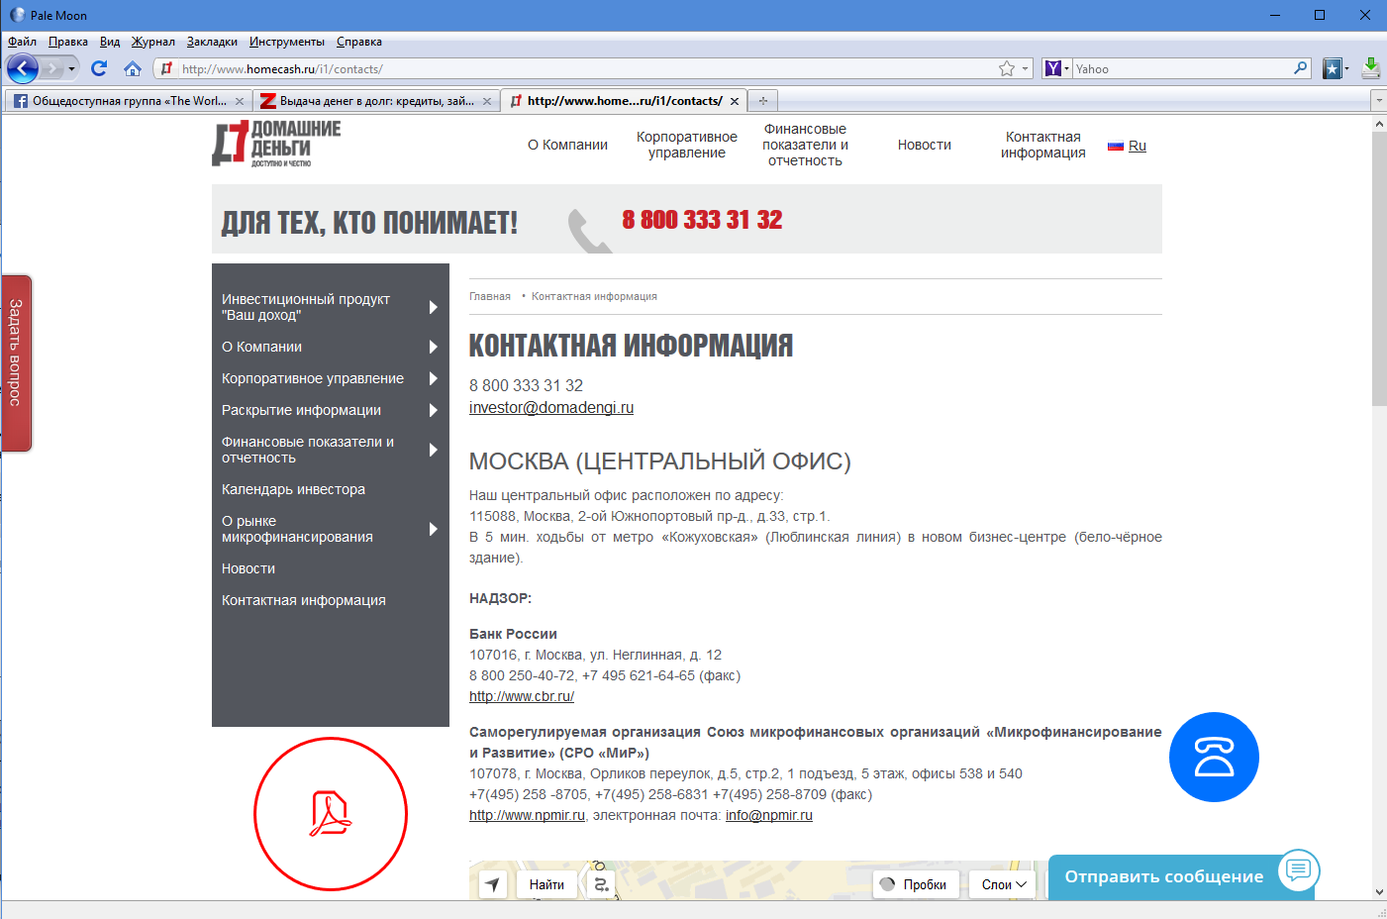Open the downloads arrow icon

tap(1371, 68)
